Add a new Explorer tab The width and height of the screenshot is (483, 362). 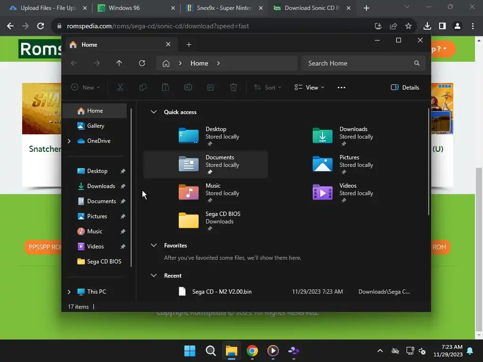pyautogui.click(x=189, y=45)
